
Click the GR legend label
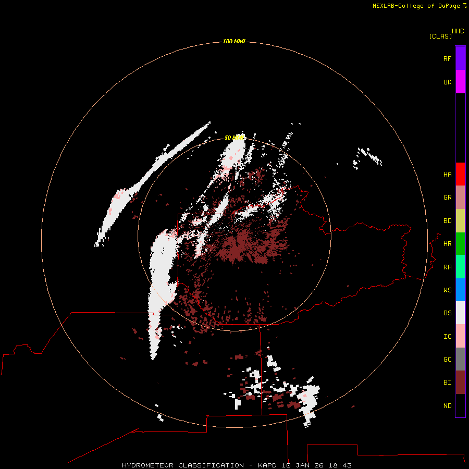pos(447,198)
